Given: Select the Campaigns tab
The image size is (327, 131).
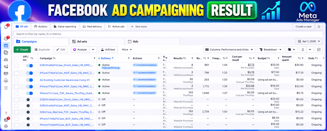Looking at the screenshot, I should point(41,41).
